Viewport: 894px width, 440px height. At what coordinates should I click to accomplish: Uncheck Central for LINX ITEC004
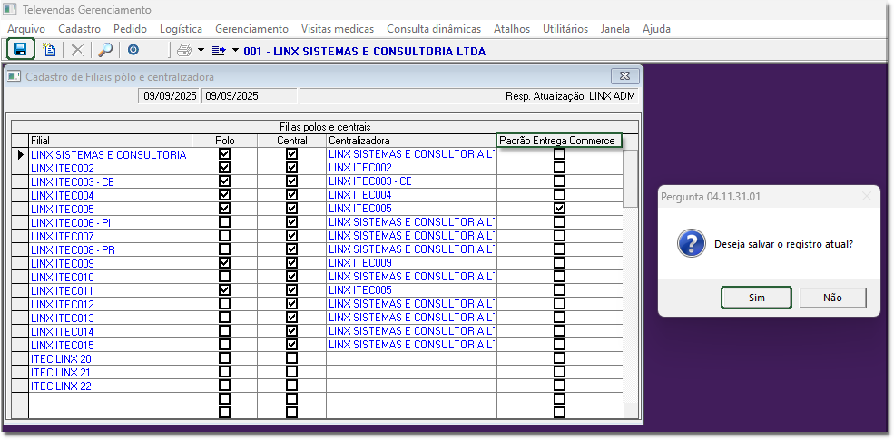pyautogui.click(x=292, y=195)
